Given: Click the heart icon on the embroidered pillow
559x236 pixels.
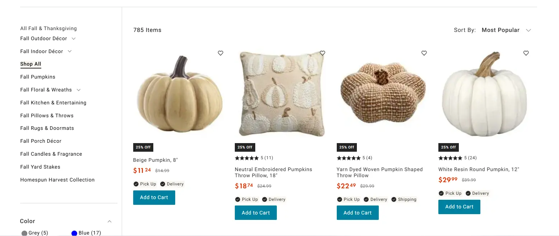Looking at the screenshot, I should (x=322, y=53).
